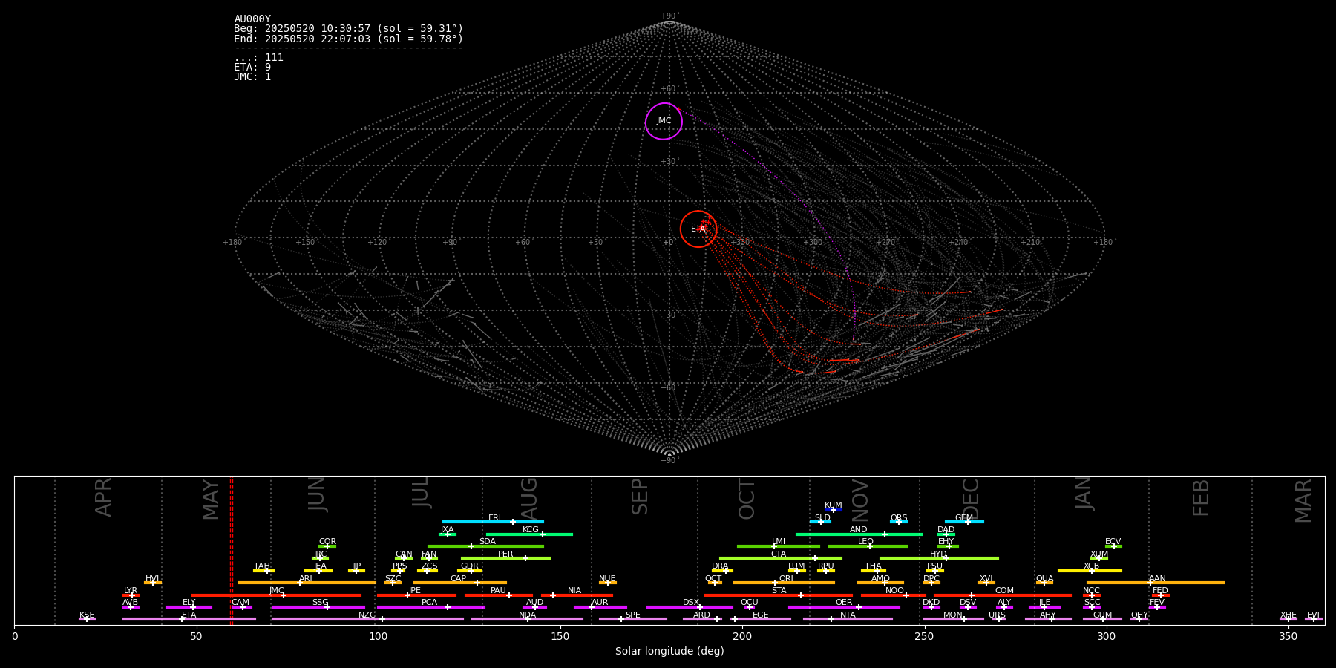
Task: Select the DEC month label
Action: pyautogui.click(x=971, y=499)
